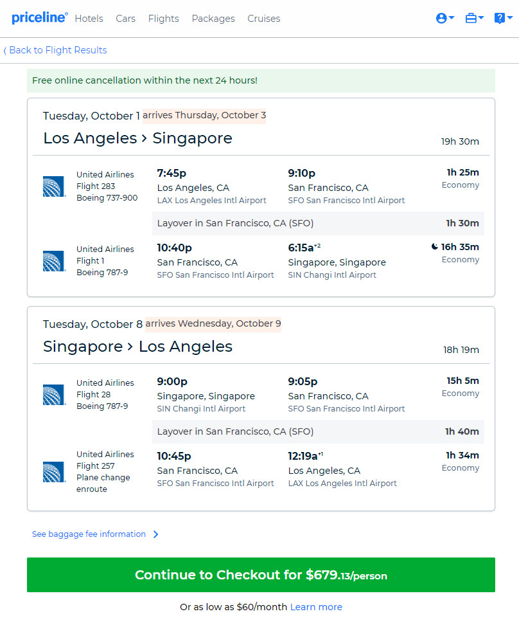See baggage fee information
This screenshot has width=519, height=625.
pyautogui.click(x=89, y=534)
